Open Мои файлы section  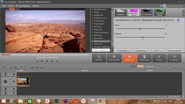tap(114, 58)
